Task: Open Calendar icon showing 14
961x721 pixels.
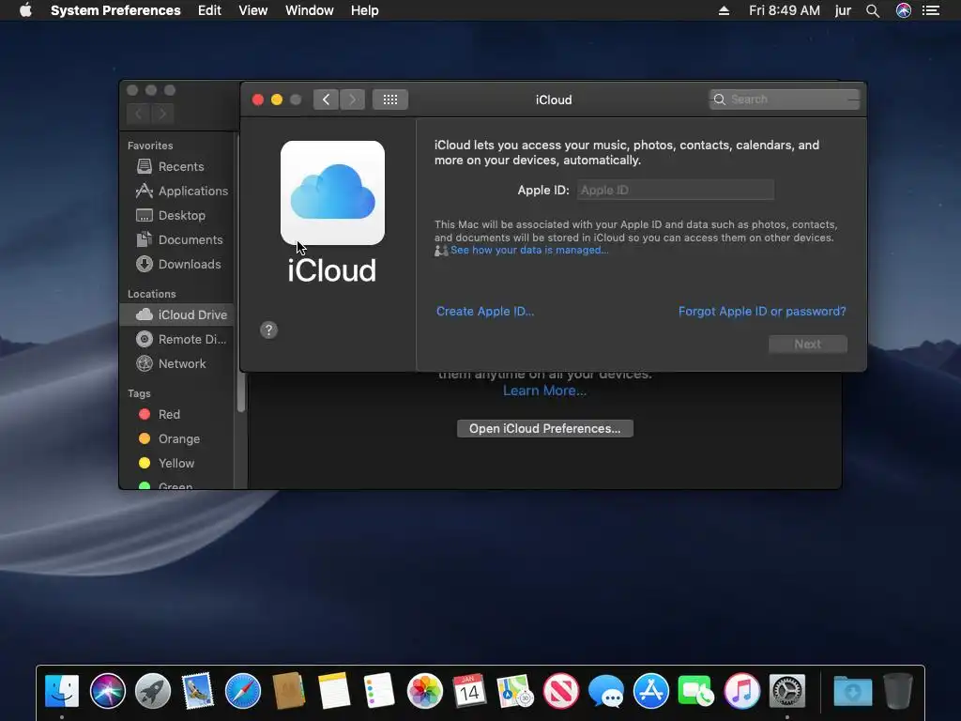Action: pyautogui.click(x=469, y=691)
